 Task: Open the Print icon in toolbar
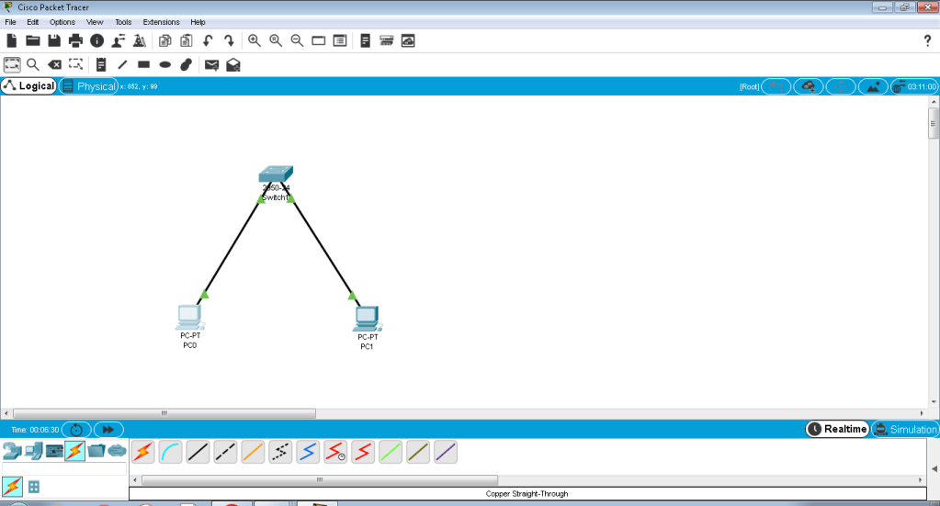[75, 40]
